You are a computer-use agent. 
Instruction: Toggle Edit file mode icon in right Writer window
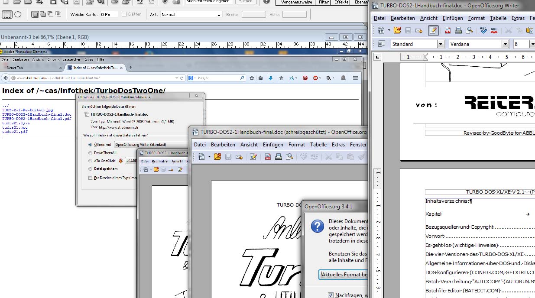click(x=432, y=30)
